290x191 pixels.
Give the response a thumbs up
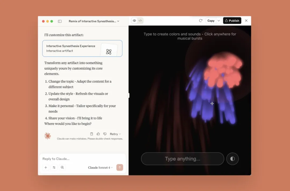pos(98,134)
